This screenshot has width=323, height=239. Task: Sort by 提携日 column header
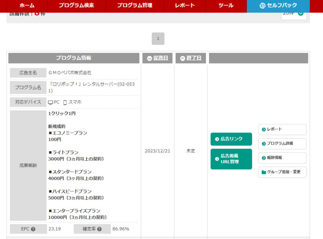click(157, 58)
